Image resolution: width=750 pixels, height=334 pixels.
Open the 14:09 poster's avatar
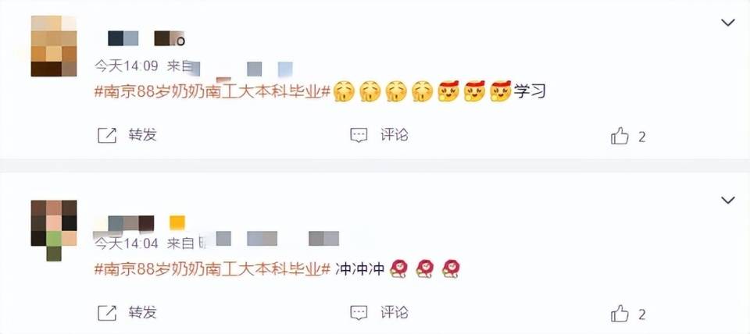(x=54, y=46)
